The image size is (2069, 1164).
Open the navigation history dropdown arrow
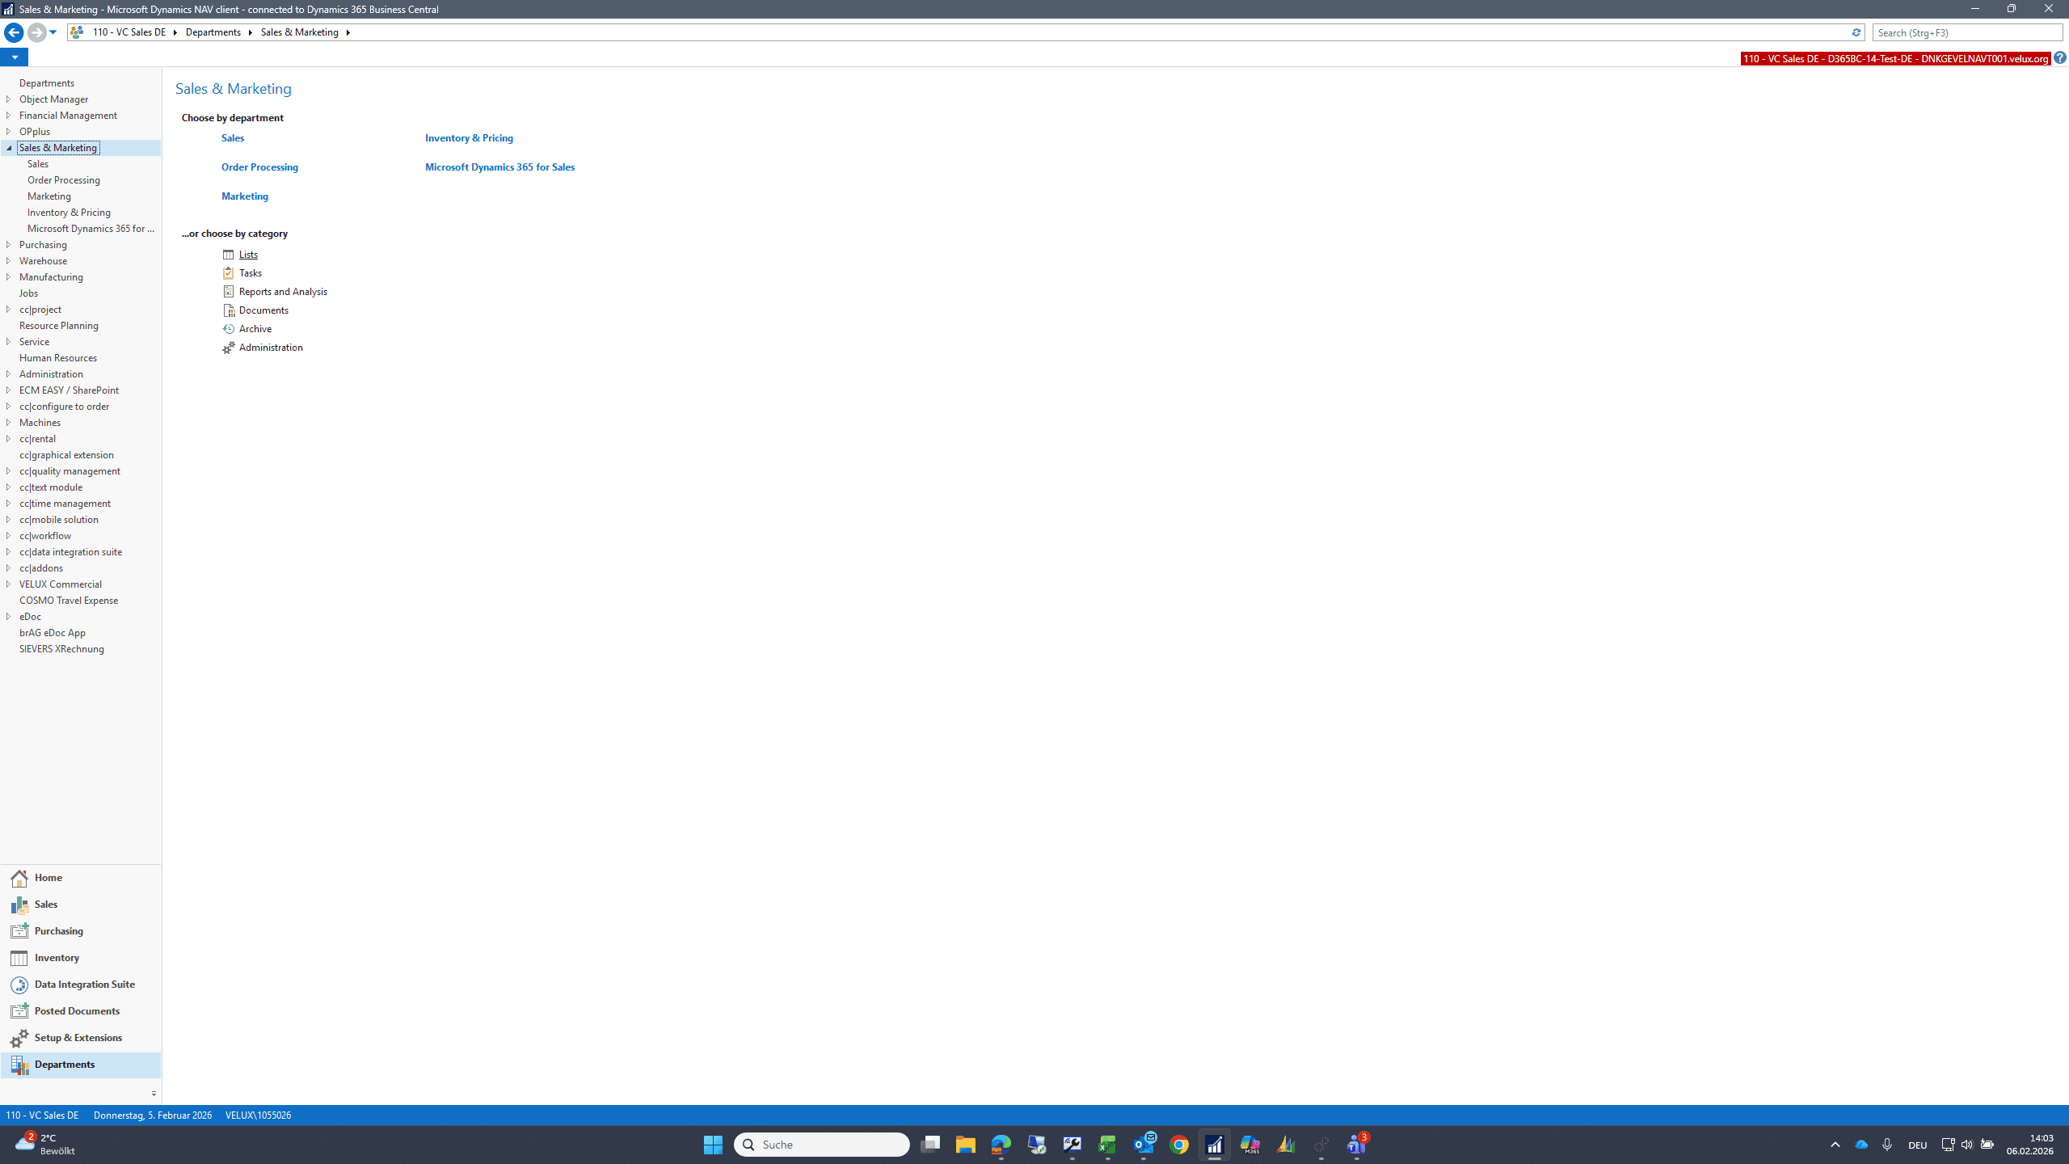[x=53, y=32]
